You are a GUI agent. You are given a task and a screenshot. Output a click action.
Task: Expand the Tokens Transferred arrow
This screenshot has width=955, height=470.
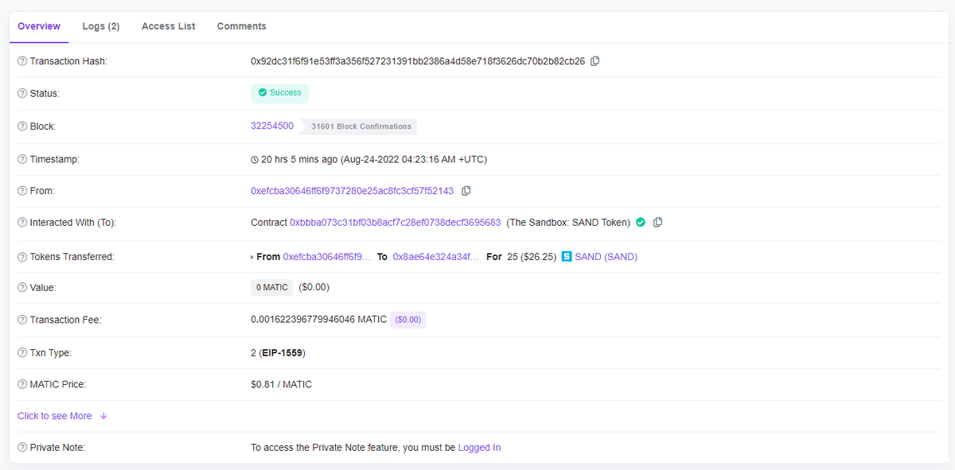click(x=252, y=257)
